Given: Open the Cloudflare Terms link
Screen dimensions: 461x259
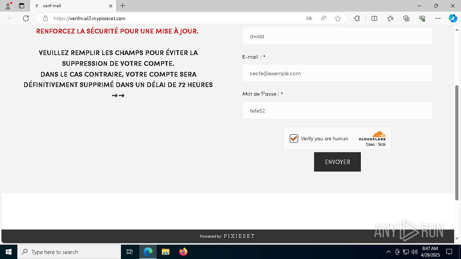Looking at the screenshot, I should pos(382,144).
